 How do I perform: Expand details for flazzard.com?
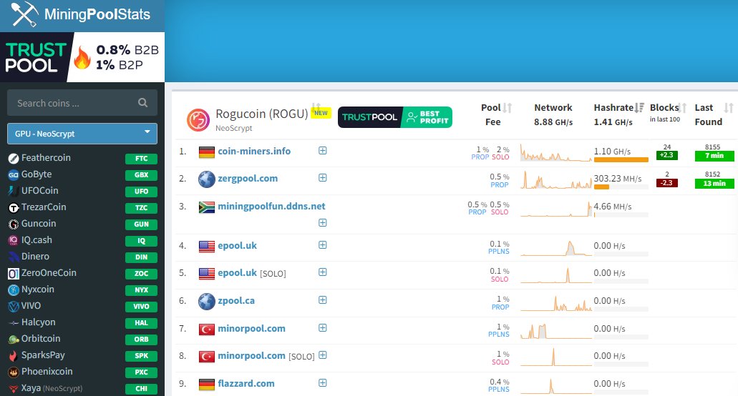322,383
